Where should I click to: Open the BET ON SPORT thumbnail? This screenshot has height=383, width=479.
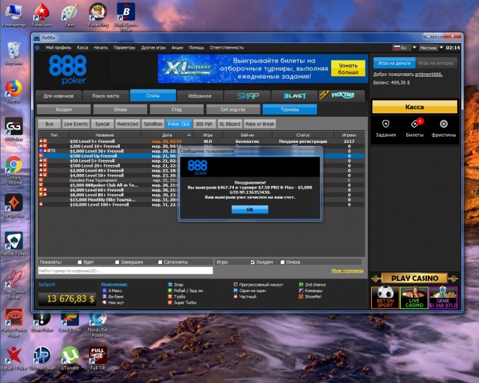(x=385, y=298)
